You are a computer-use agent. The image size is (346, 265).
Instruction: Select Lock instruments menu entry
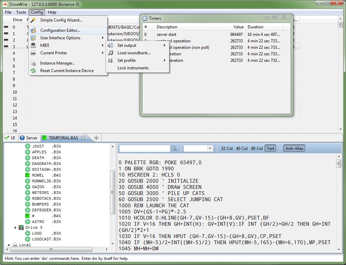tap(133, 68)
